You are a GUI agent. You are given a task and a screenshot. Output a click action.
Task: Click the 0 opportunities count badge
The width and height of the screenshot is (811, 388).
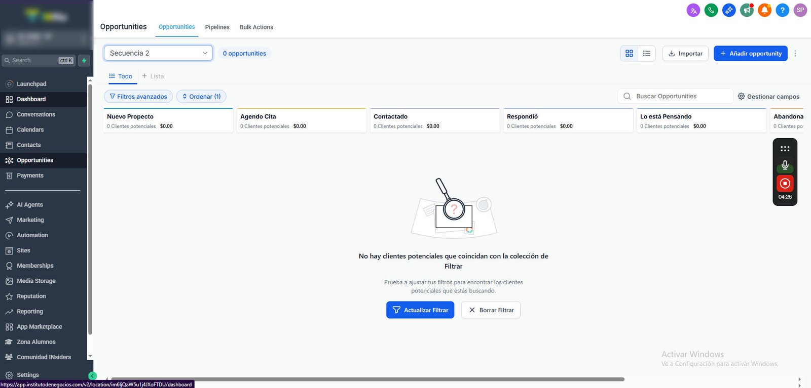(245, 53)
